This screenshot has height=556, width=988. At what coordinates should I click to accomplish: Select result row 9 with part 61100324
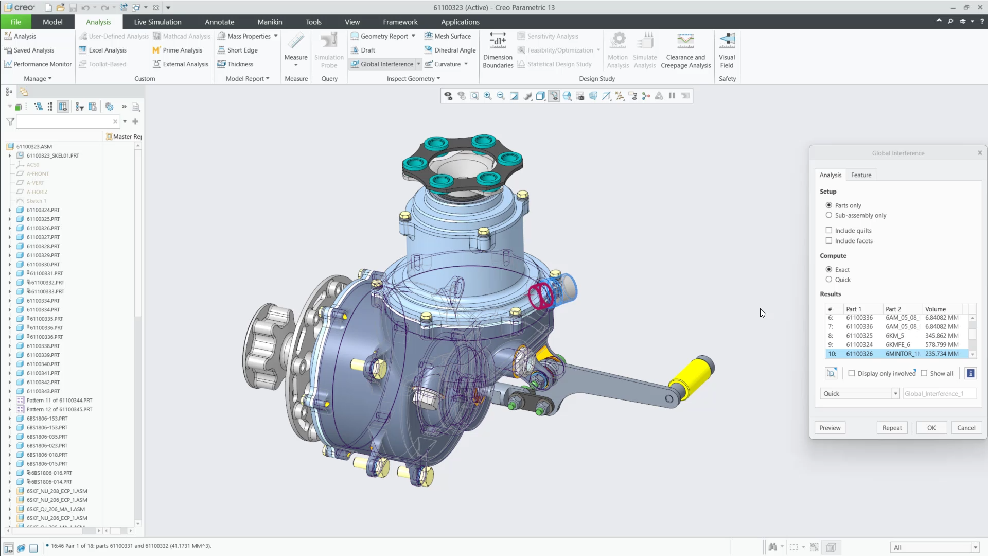point(897,345)
